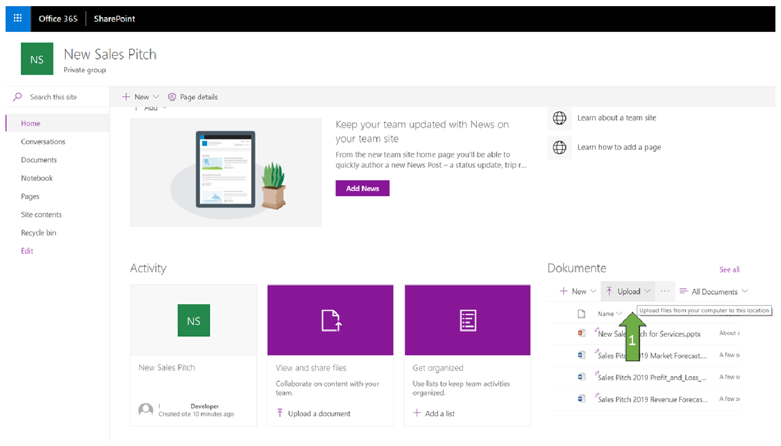Click the Developer avatar icon
The image size is (781, 446).
tap(146, 410)
